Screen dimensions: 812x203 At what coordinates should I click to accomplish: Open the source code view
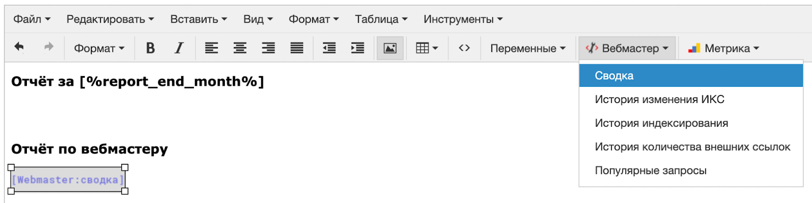click(x=464, y=48)
